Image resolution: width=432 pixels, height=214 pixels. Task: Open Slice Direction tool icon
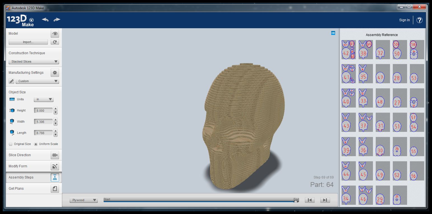(55, 155)
